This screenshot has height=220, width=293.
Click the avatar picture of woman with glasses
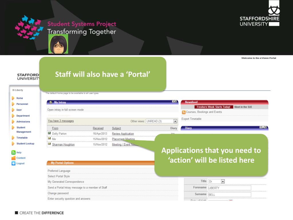tap(58, 44)
